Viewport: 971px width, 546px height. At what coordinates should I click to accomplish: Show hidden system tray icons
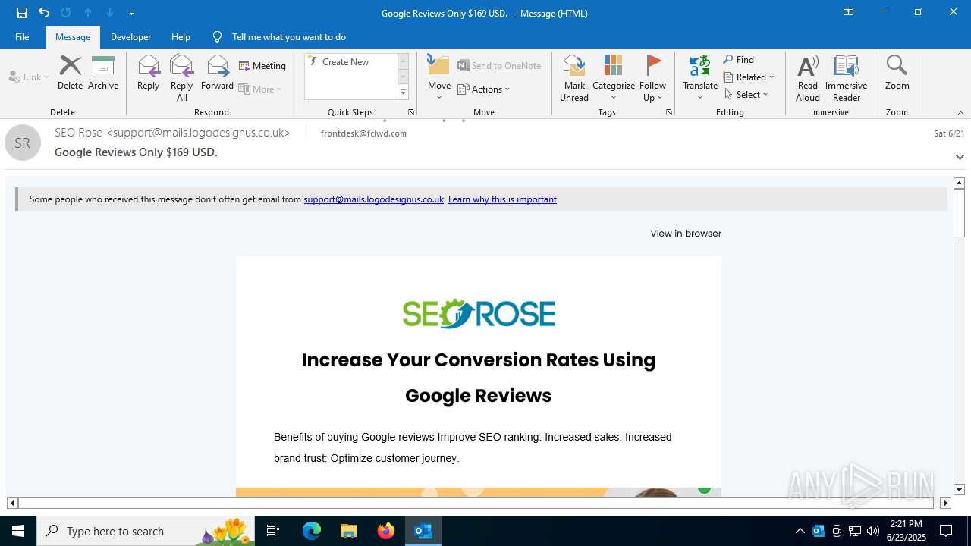[800, 531]
